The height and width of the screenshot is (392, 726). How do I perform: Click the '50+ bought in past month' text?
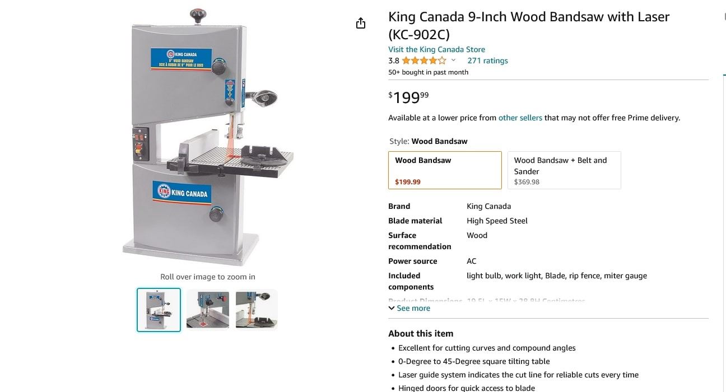[x=428, y=72]
